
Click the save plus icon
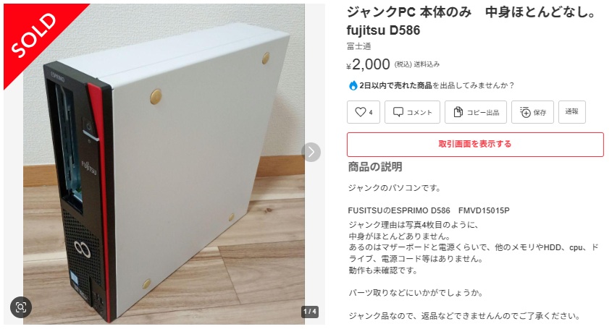pos(525,112)
